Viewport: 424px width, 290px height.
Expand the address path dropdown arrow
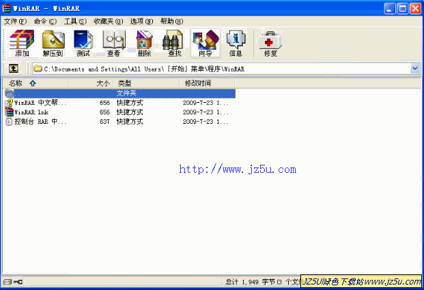415,69
